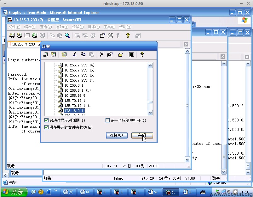The image size is (253, 197).
Task: Click the Paste icon in the 连接 dialog toolbar
Action: (x=91, y=55)
